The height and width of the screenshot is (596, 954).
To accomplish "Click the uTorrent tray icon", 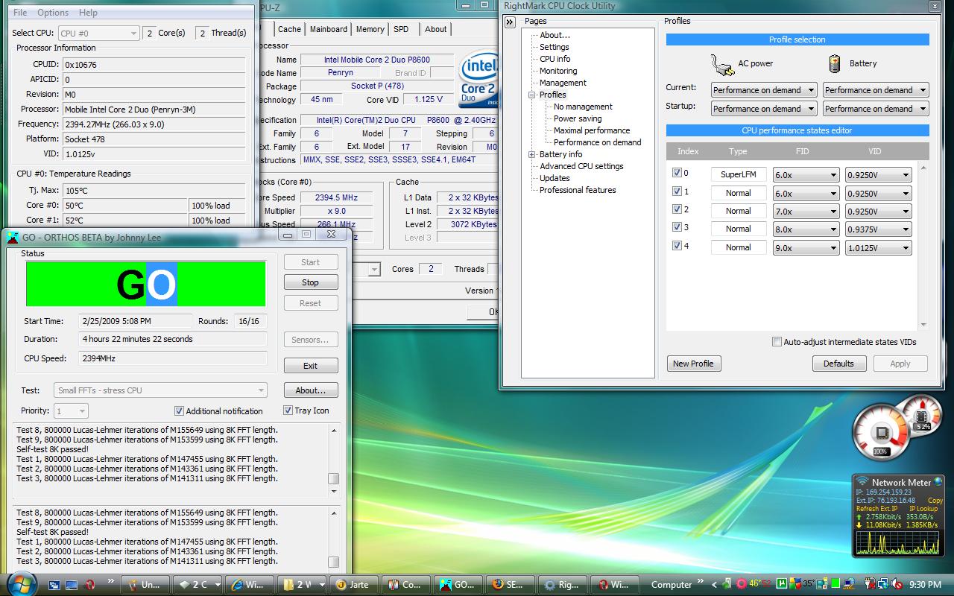I will [782, 584].
